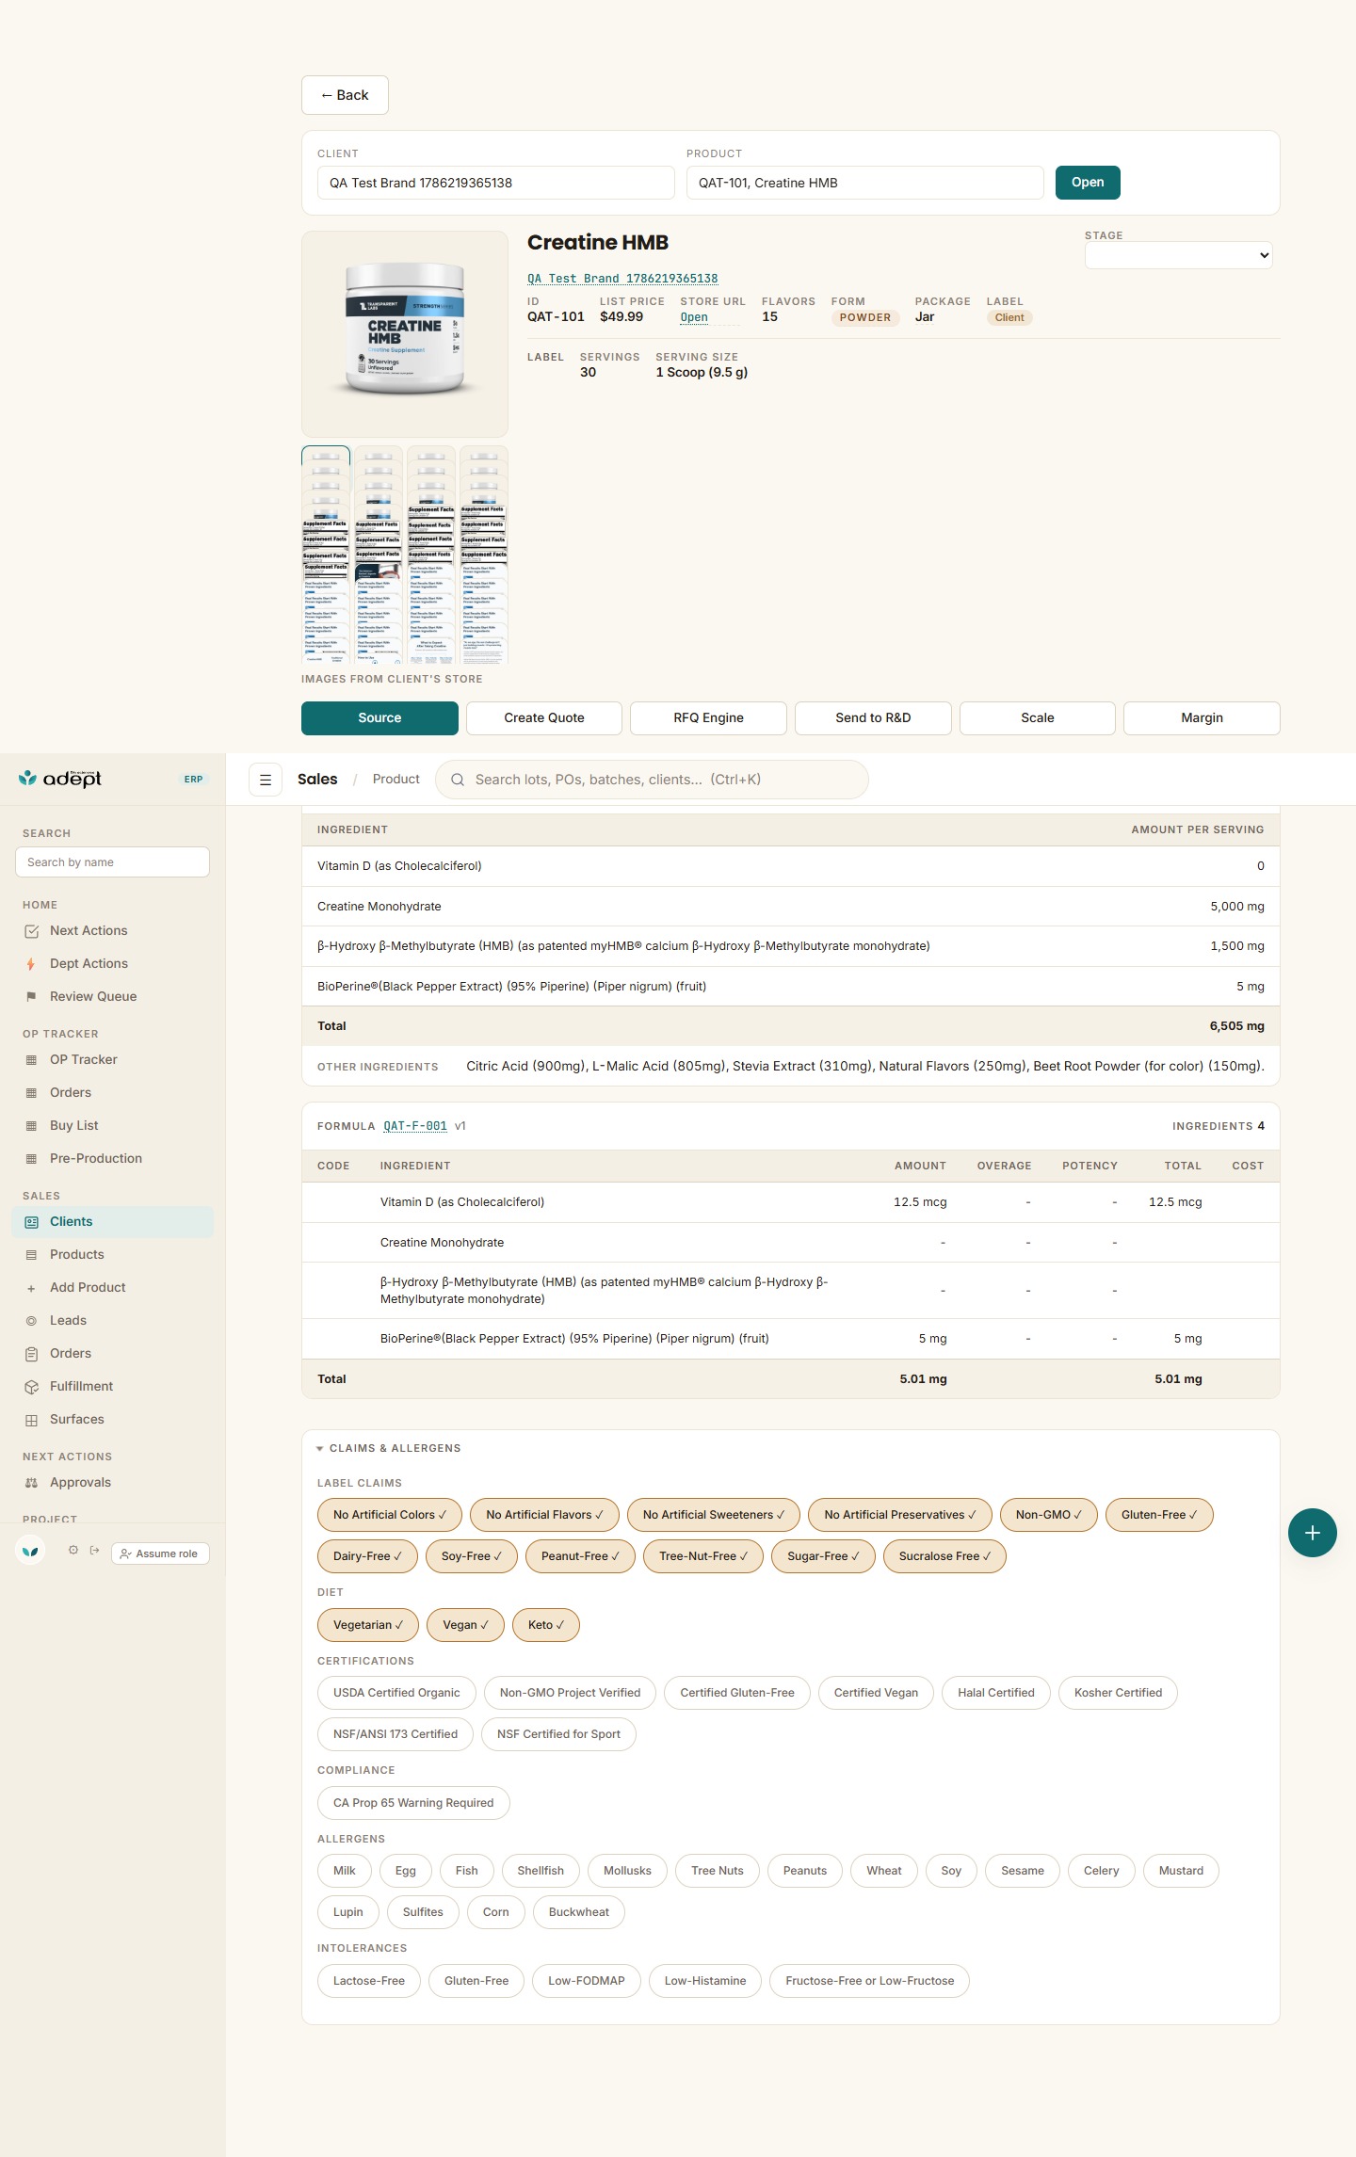This screenshot has width=1356, height=2157.
Task: Enable NSF Certified for Sport chip
Action: pos(558,1734)
